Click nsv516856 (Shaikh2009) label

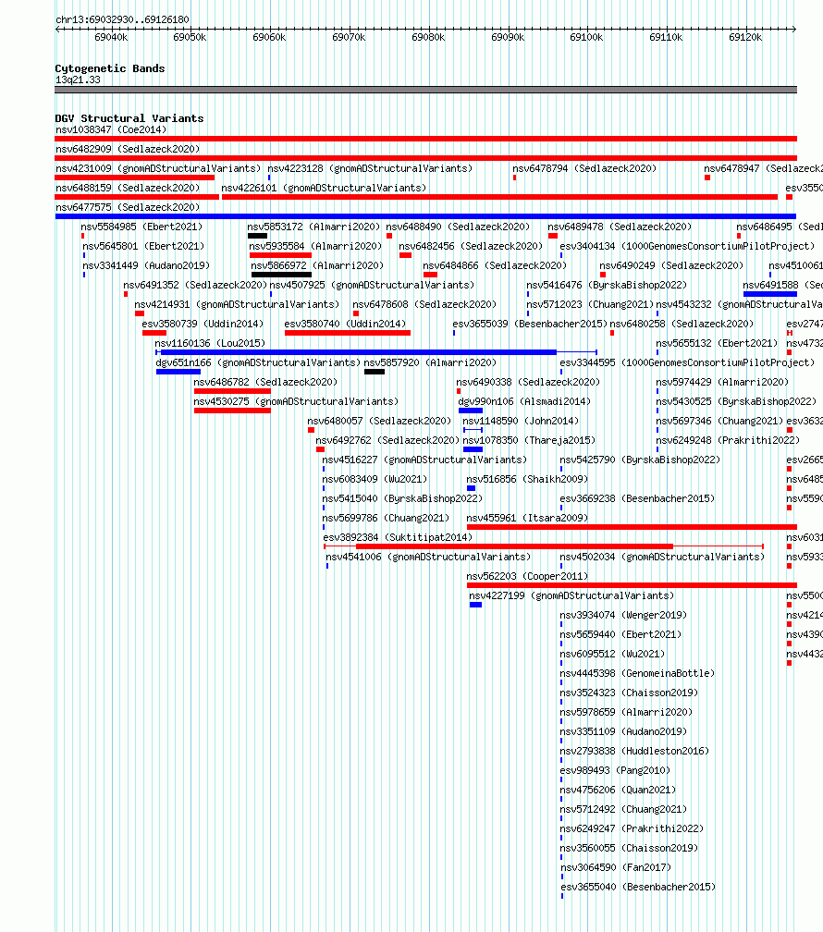point(527,479)
